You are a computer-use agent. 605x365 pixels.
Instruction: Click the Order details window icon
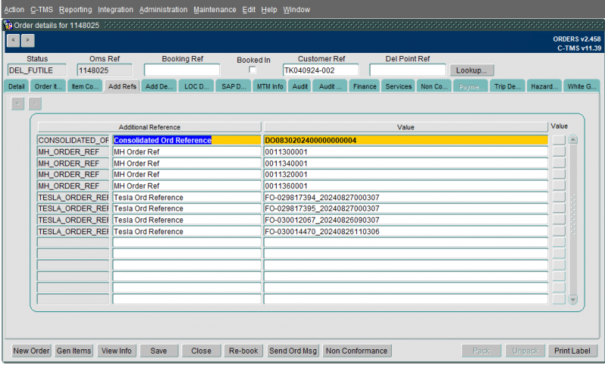(8, 26)
